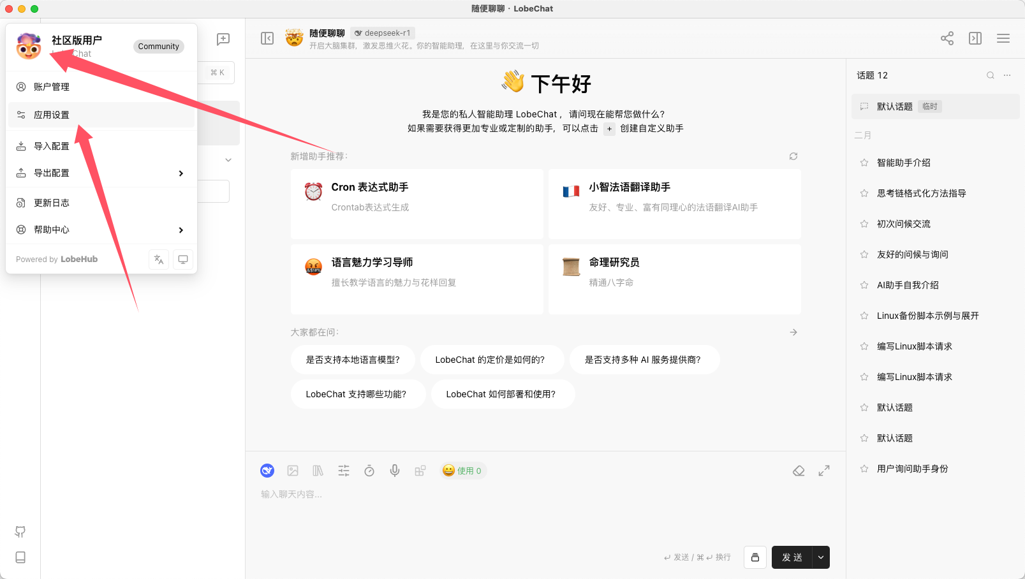Click the 使用 0 token usage tag
Image resolution: width=1025 pixels, height=579 pixels.
pos(463,471)
